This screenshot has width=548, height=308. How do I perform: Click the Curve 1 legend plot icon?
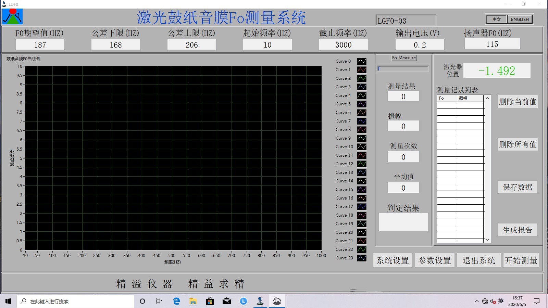point(362,70)
